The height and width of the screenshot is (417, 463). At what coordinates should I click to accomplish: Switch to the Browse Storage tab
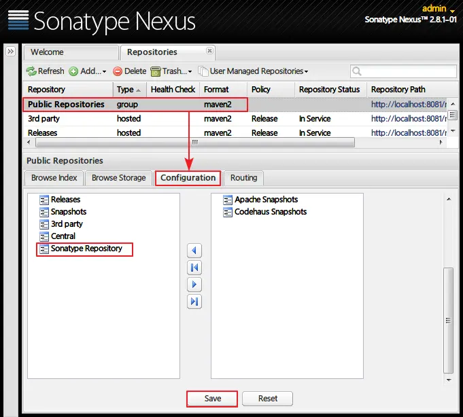[x=119, y=178]
